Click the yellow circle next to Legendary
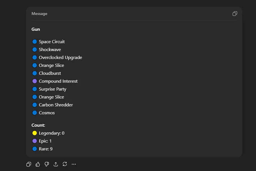Screen dimensions: 256x171 35,133
